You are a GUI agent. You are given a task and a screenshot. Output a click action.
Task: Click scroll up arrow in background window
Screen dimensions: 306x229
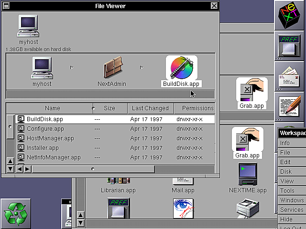(81, 215)
